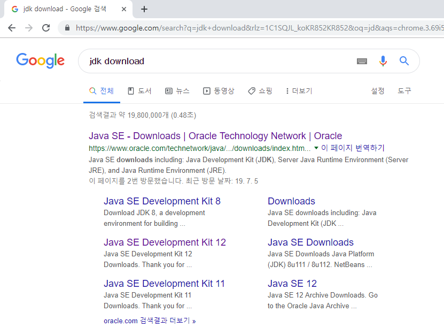This screenshot has height=335, width=444.
Task: Click the jdk download browser tab
Action: tap(64, 9)
